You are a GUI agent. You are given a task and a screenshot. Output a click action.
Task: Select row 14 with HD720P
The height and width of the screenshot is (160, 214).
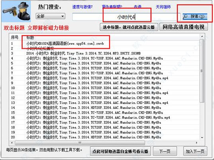(105, 108)
